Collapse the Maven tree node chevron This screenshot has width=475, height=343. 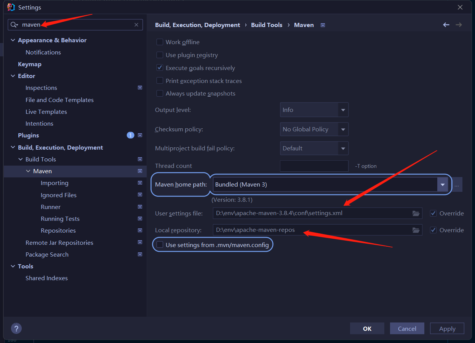click(x=28, y=171)
